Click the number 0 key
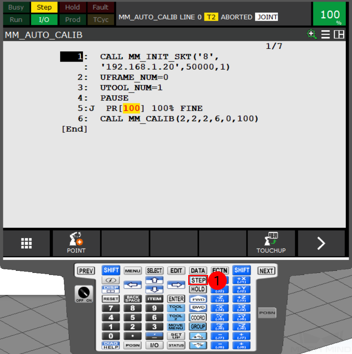Image resolution: width=352 pixels, height=354 pixels. pyautogui.click(x=111, y=336)
